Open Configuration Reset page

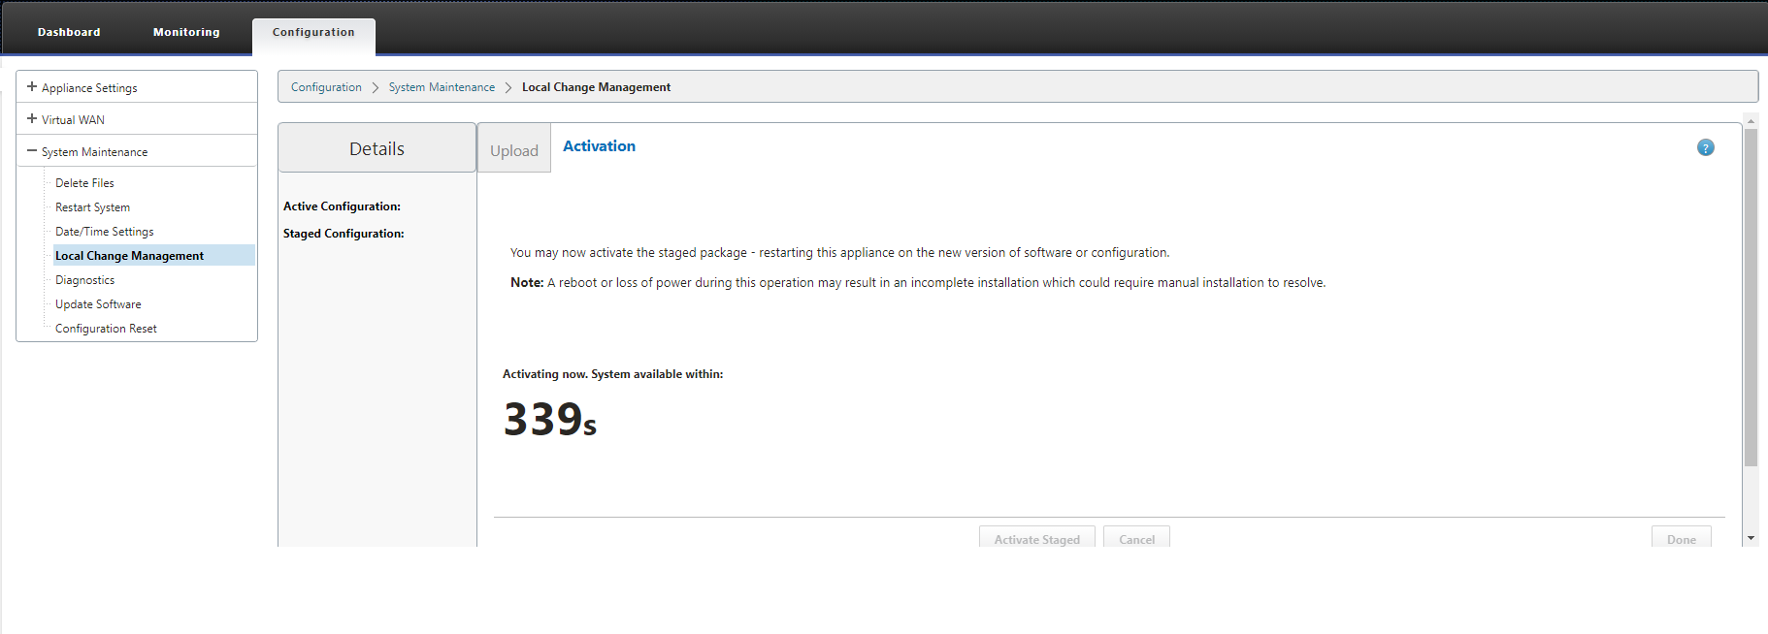(x=106, y=329)
